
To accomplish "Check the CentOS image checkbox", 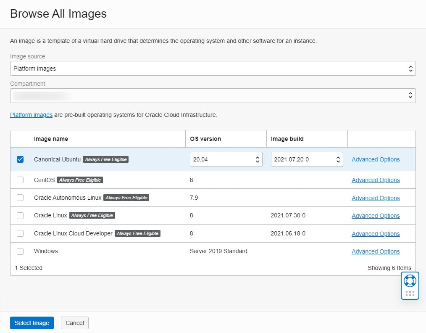I will (x=20, y=180).
